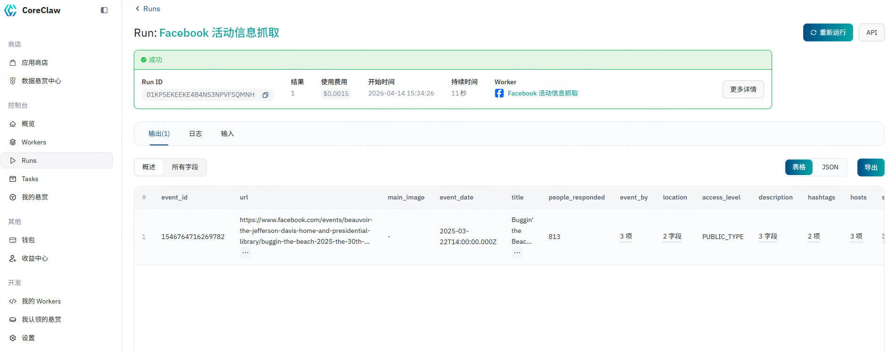The height and width of the screenshot is (351, 888).
Task: Select the 所有字段 field view
Action: pyautogui.click(x=185, y=167)
